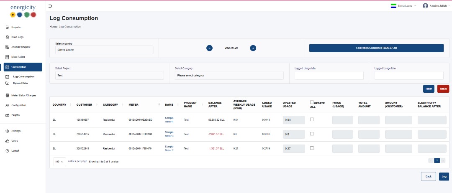Select Consumption menu item
This screenshot has height=193, width=452.
[x=23, y=67]
